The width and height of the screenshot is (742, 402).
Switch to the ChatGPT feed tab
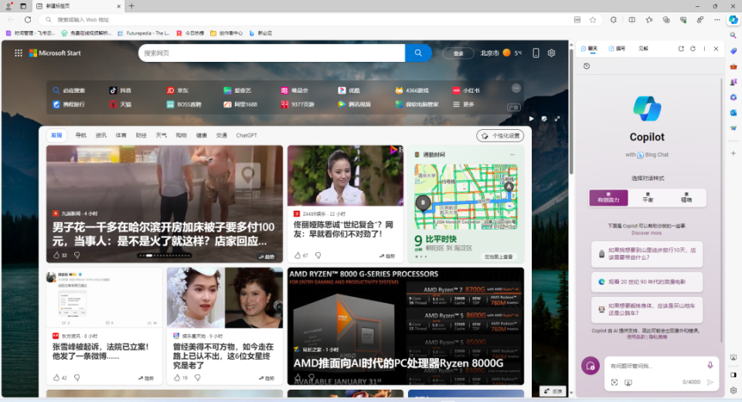pyautogui.click(x=247, y=135)
